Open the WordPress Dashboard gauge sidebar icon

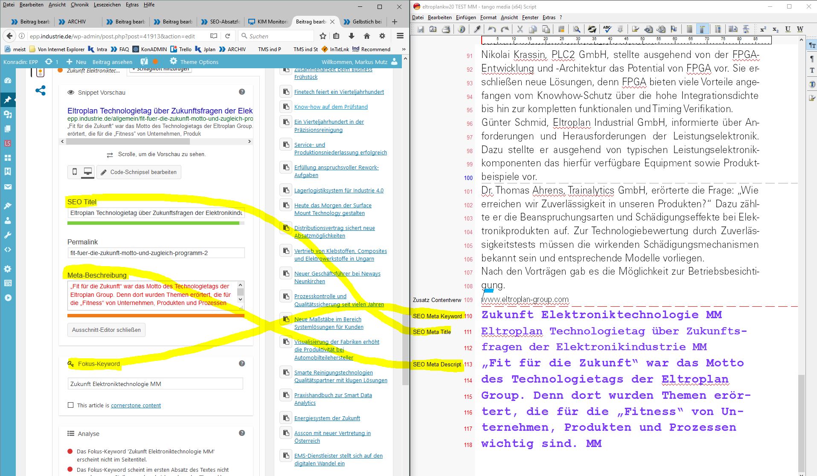click(x=8, y=81)
